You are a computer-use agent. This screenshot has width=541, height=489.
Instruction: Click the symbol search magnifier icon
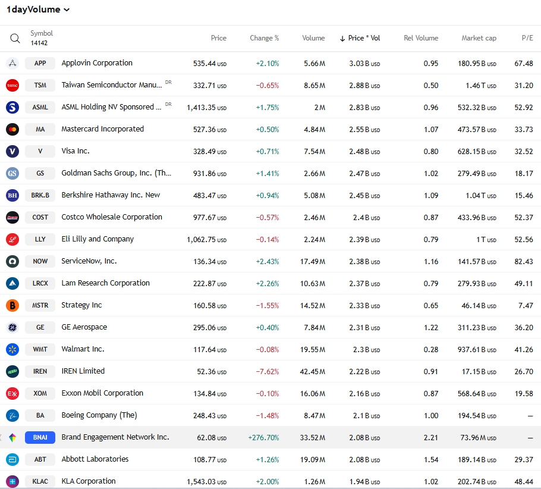tap(15, 38)
